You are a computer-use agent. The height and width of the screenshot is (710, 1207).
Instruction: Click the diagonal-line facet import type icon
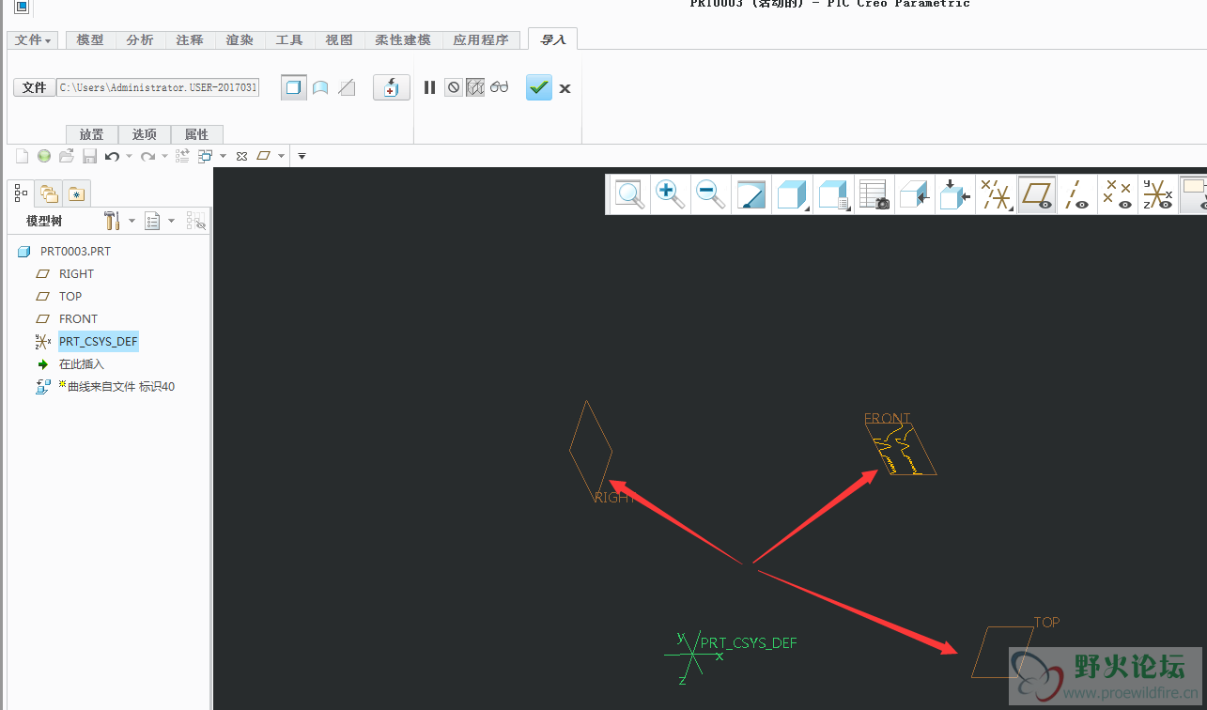click(x=347, y=87)
